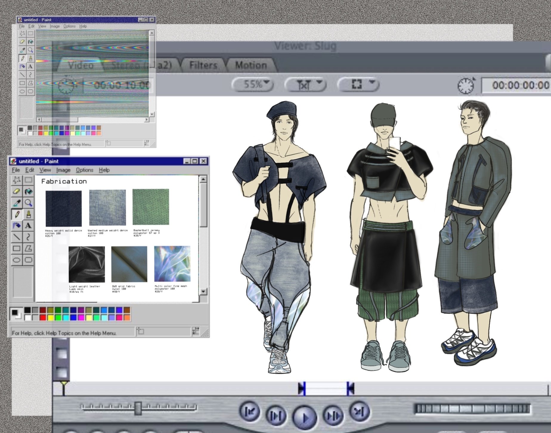Viewport: 551px width, 433px height.
Task: Open Options menu in the glitch Paint window
Action: coord(69,26)
